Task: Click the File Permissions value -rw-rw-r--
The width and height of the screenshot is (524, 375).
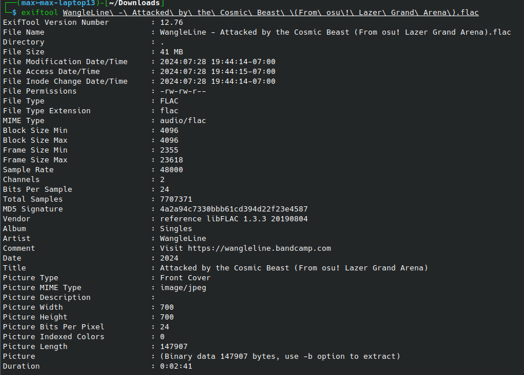Action: [x=183, y=91]
